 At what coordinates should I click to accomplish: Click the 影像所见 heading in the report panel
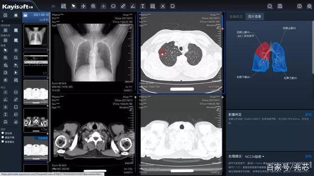point(235,114)
